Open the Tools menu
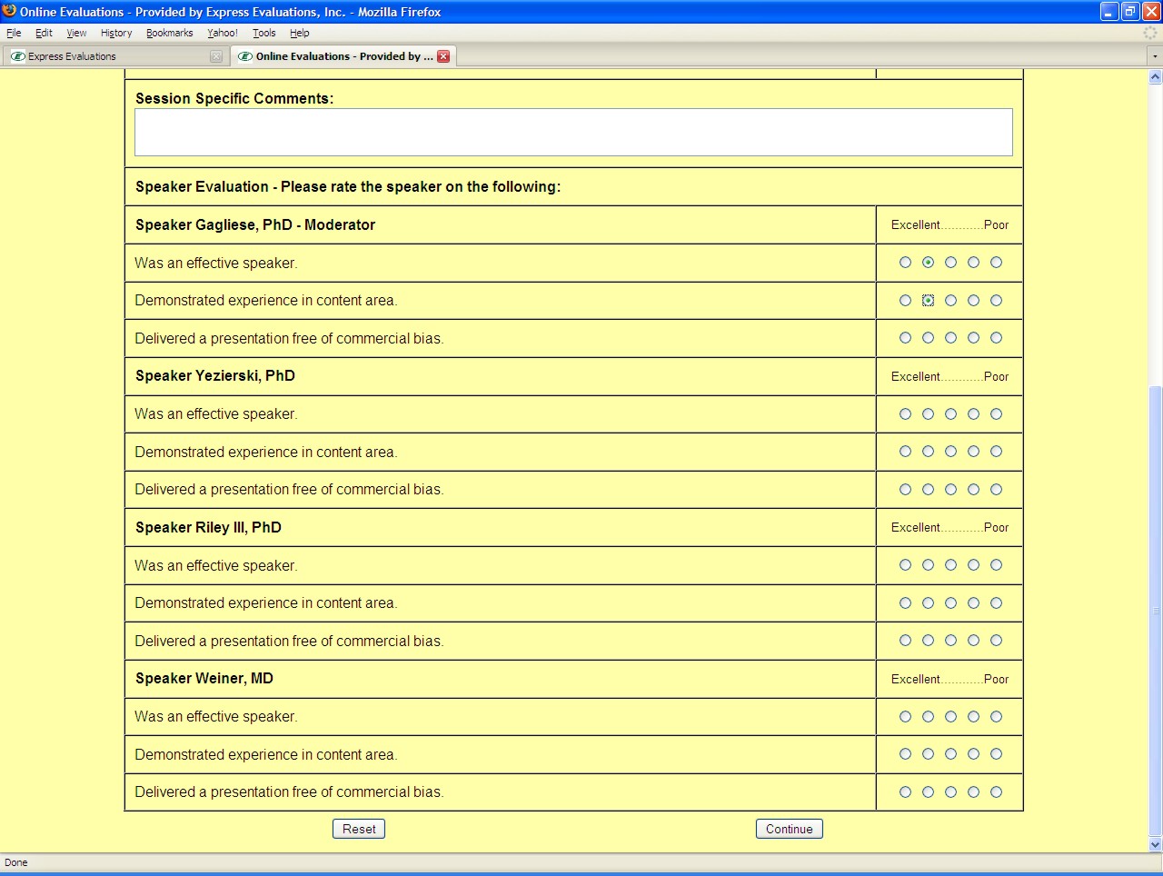Image resolution: width=1163 pixels, height=876 pixels. (263, 33)
